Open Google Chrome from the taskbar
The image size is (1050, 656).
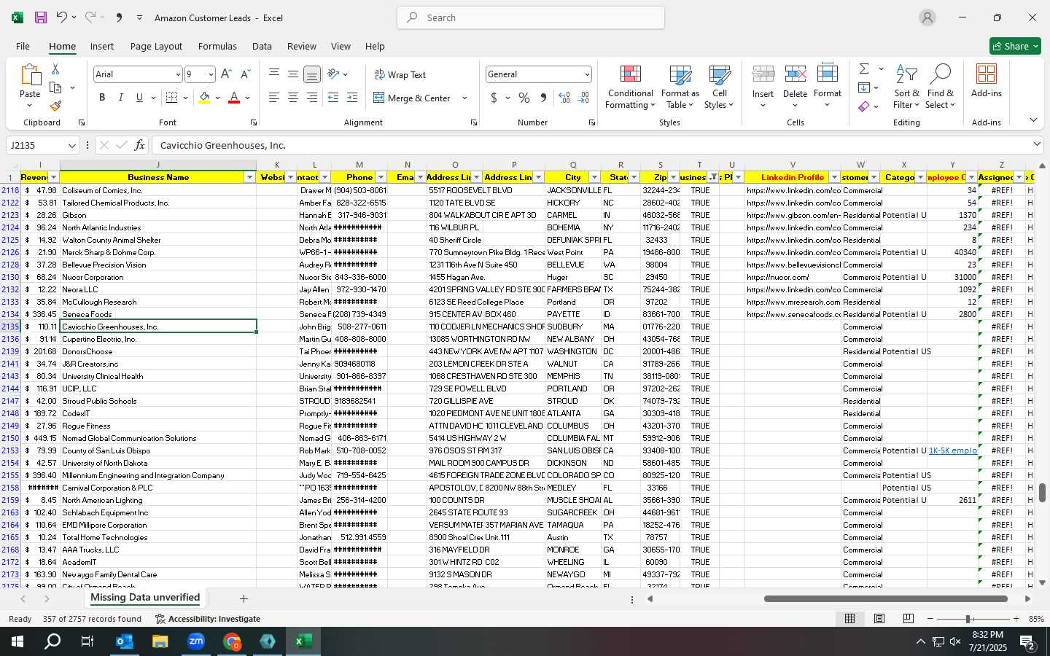tap(232, 641)
